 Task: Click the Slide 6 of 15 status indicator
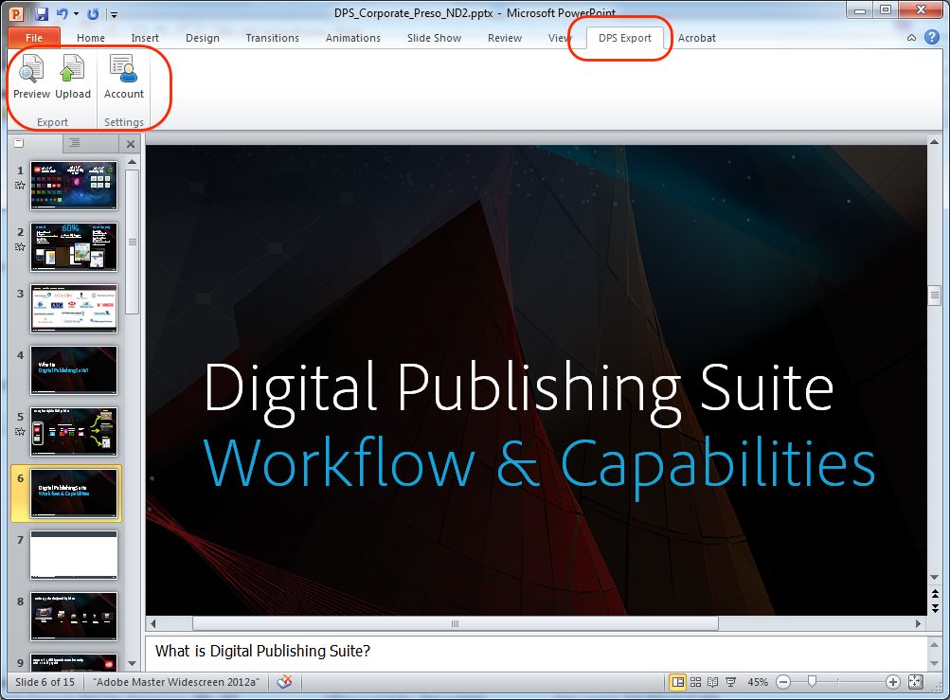[45, 682]
